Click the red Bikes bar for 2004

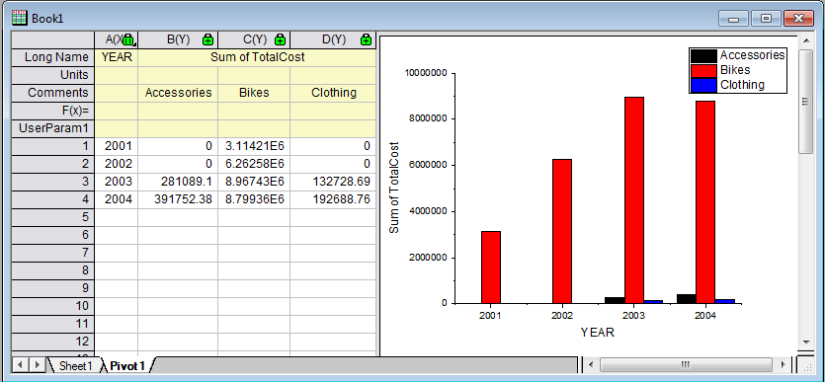[x=705, y=202]
